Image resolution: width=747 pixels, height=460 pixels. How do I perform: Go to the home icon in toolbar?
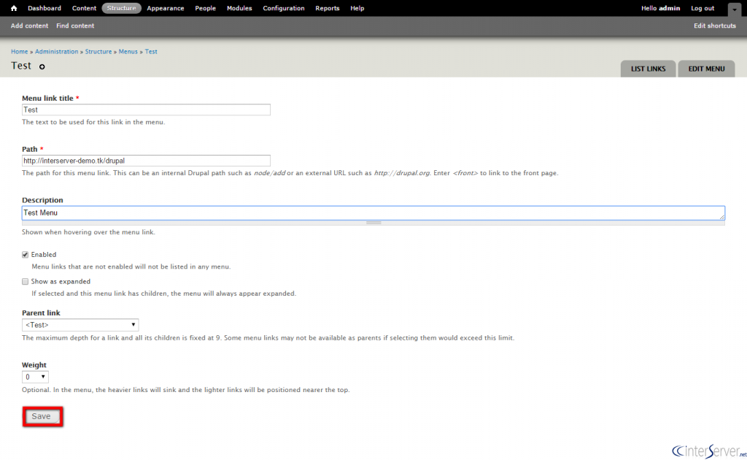[14, 8]
